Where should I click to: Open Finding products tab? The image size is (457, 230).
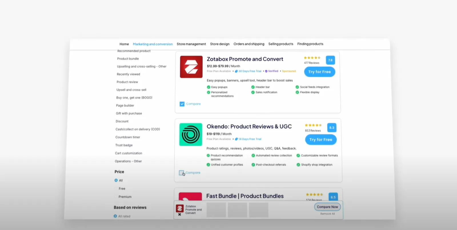coord(310,44)
